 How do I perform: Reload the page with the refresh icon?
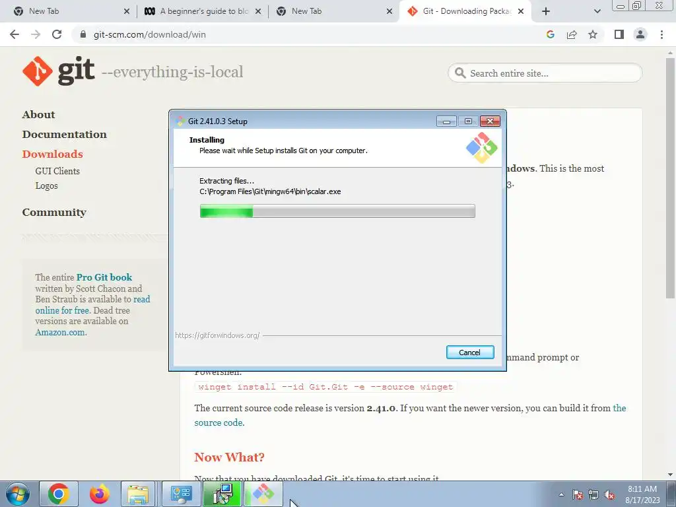click(57, 34)
